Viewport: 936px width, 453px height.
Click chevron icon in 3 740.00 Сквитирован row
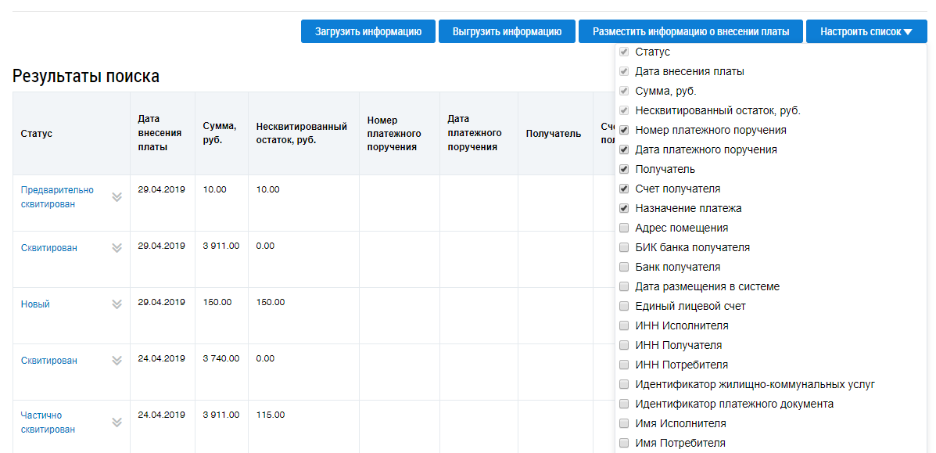point(117,360)
